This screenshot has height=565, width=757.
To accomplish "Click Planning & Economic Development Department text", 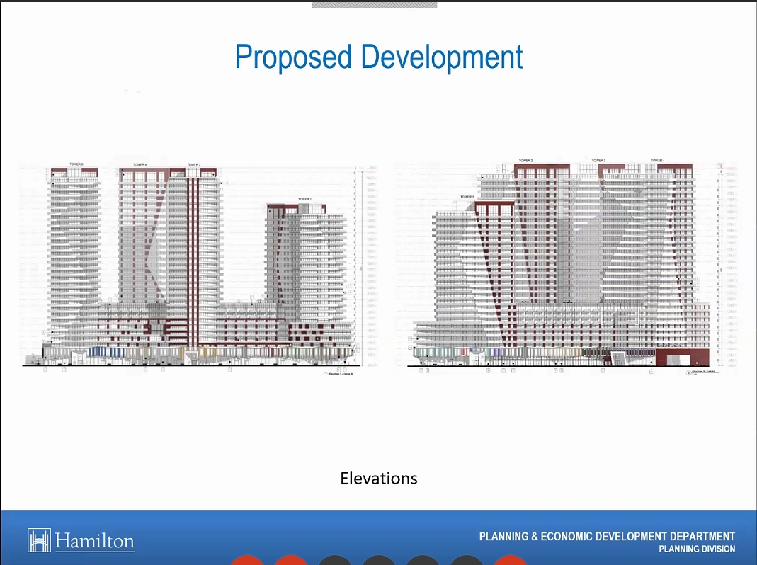I will click(x=607, y=537).
